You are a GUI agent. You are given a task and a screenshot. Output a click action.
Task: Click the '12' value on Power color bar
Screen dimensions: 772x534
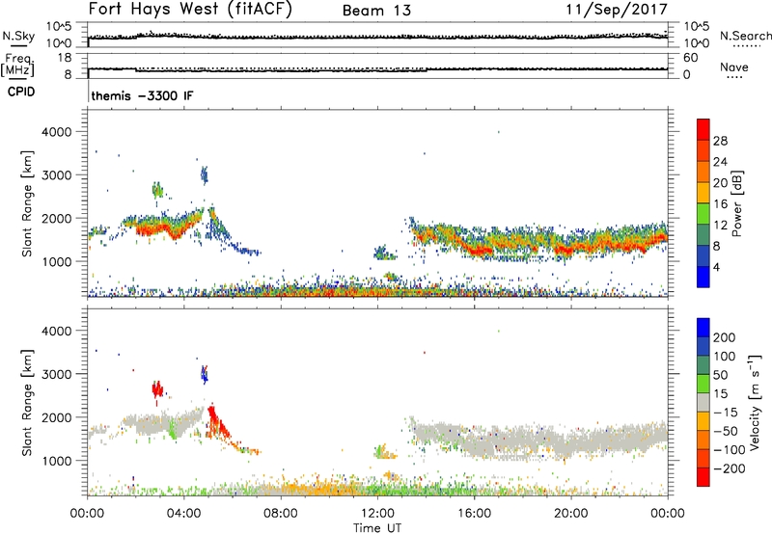[720, 226]
